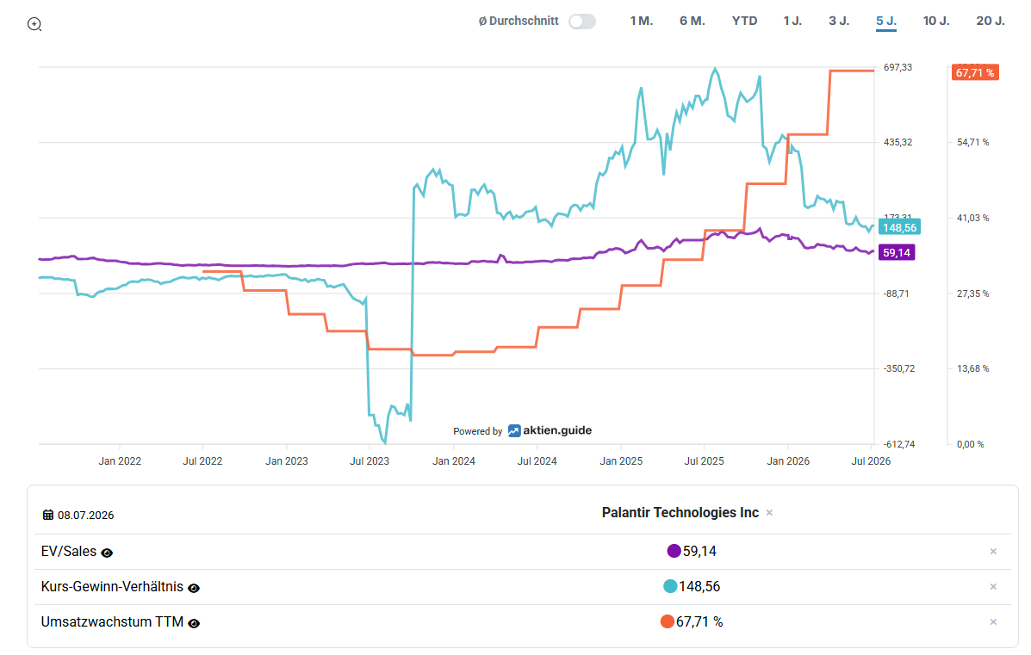Click the teal 148,56 chart badge
Viewport: 1031px width, 655px height.
point(899,227)
